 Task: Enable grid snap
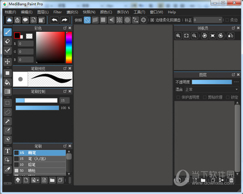click(103, 20)
